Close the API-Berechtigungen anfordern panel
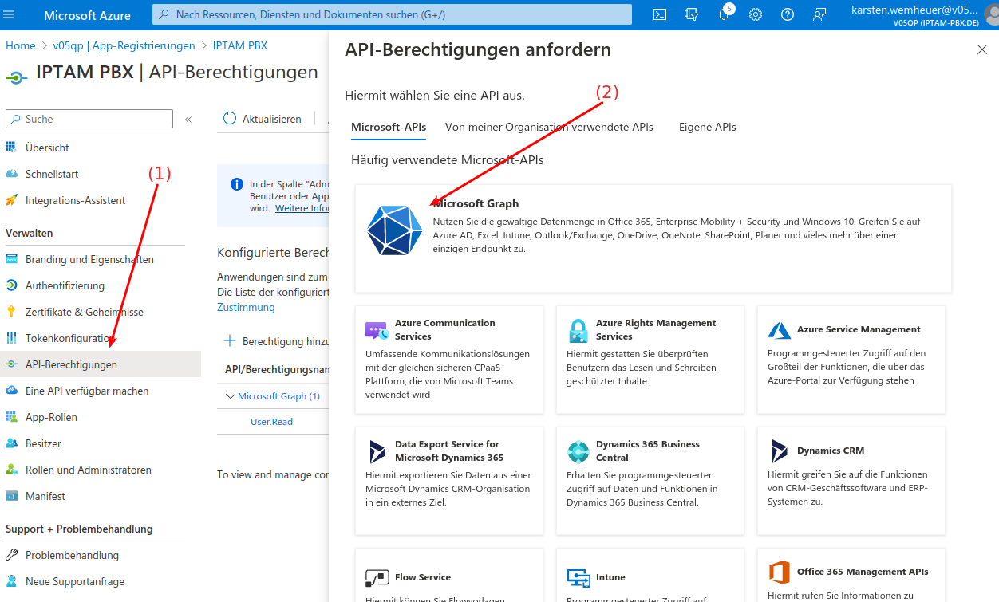 [x=981, y=49]
